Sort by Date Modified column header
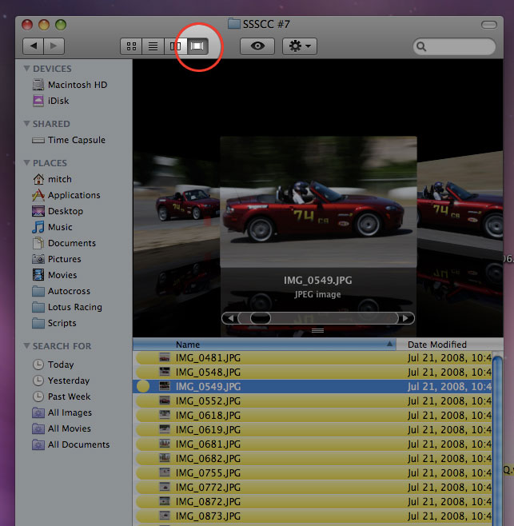This screenshot has width=514, height=526. 438,345
